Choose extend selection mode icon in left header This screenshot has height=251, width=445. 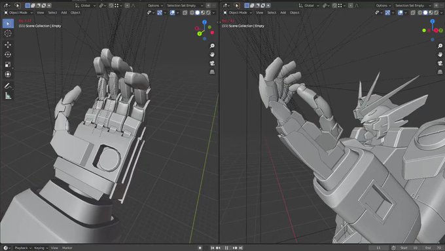click(33, 5)
